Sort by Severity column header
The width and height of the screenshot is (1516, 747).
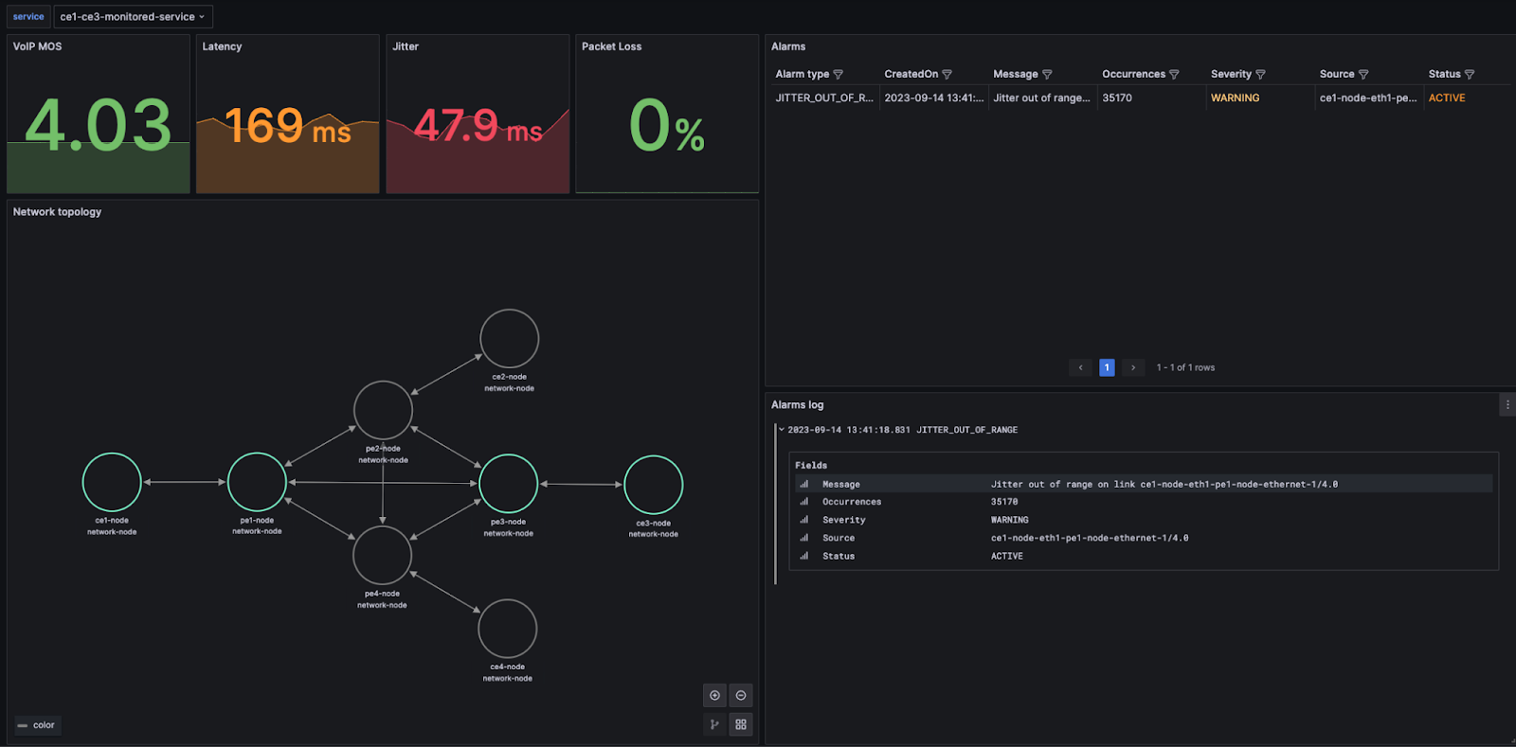tap(1231, 74)
